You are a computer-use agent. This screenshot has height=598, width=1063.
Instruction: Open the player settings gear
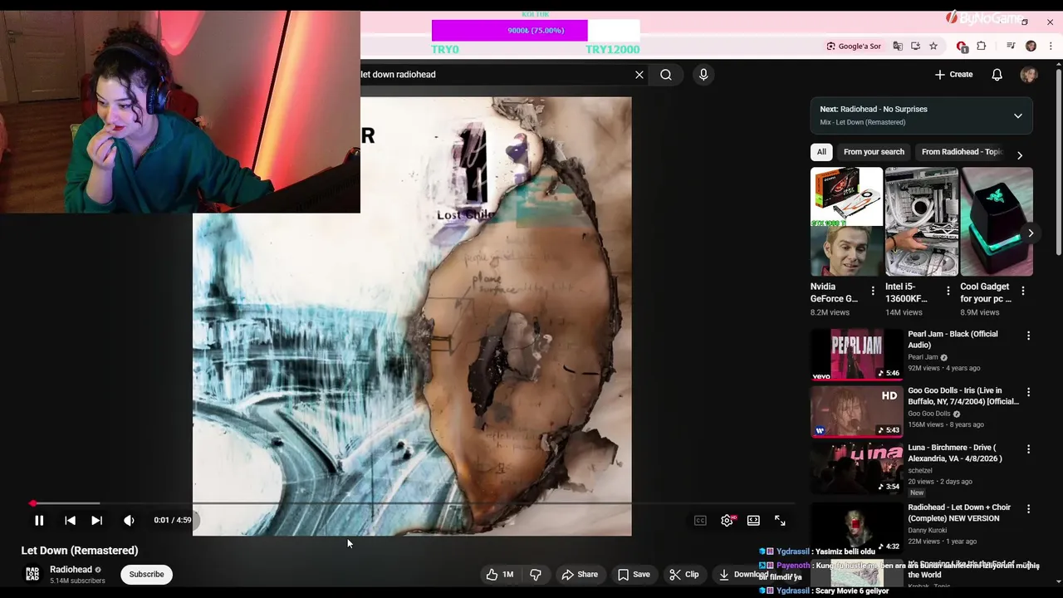(x=727, y=521)
